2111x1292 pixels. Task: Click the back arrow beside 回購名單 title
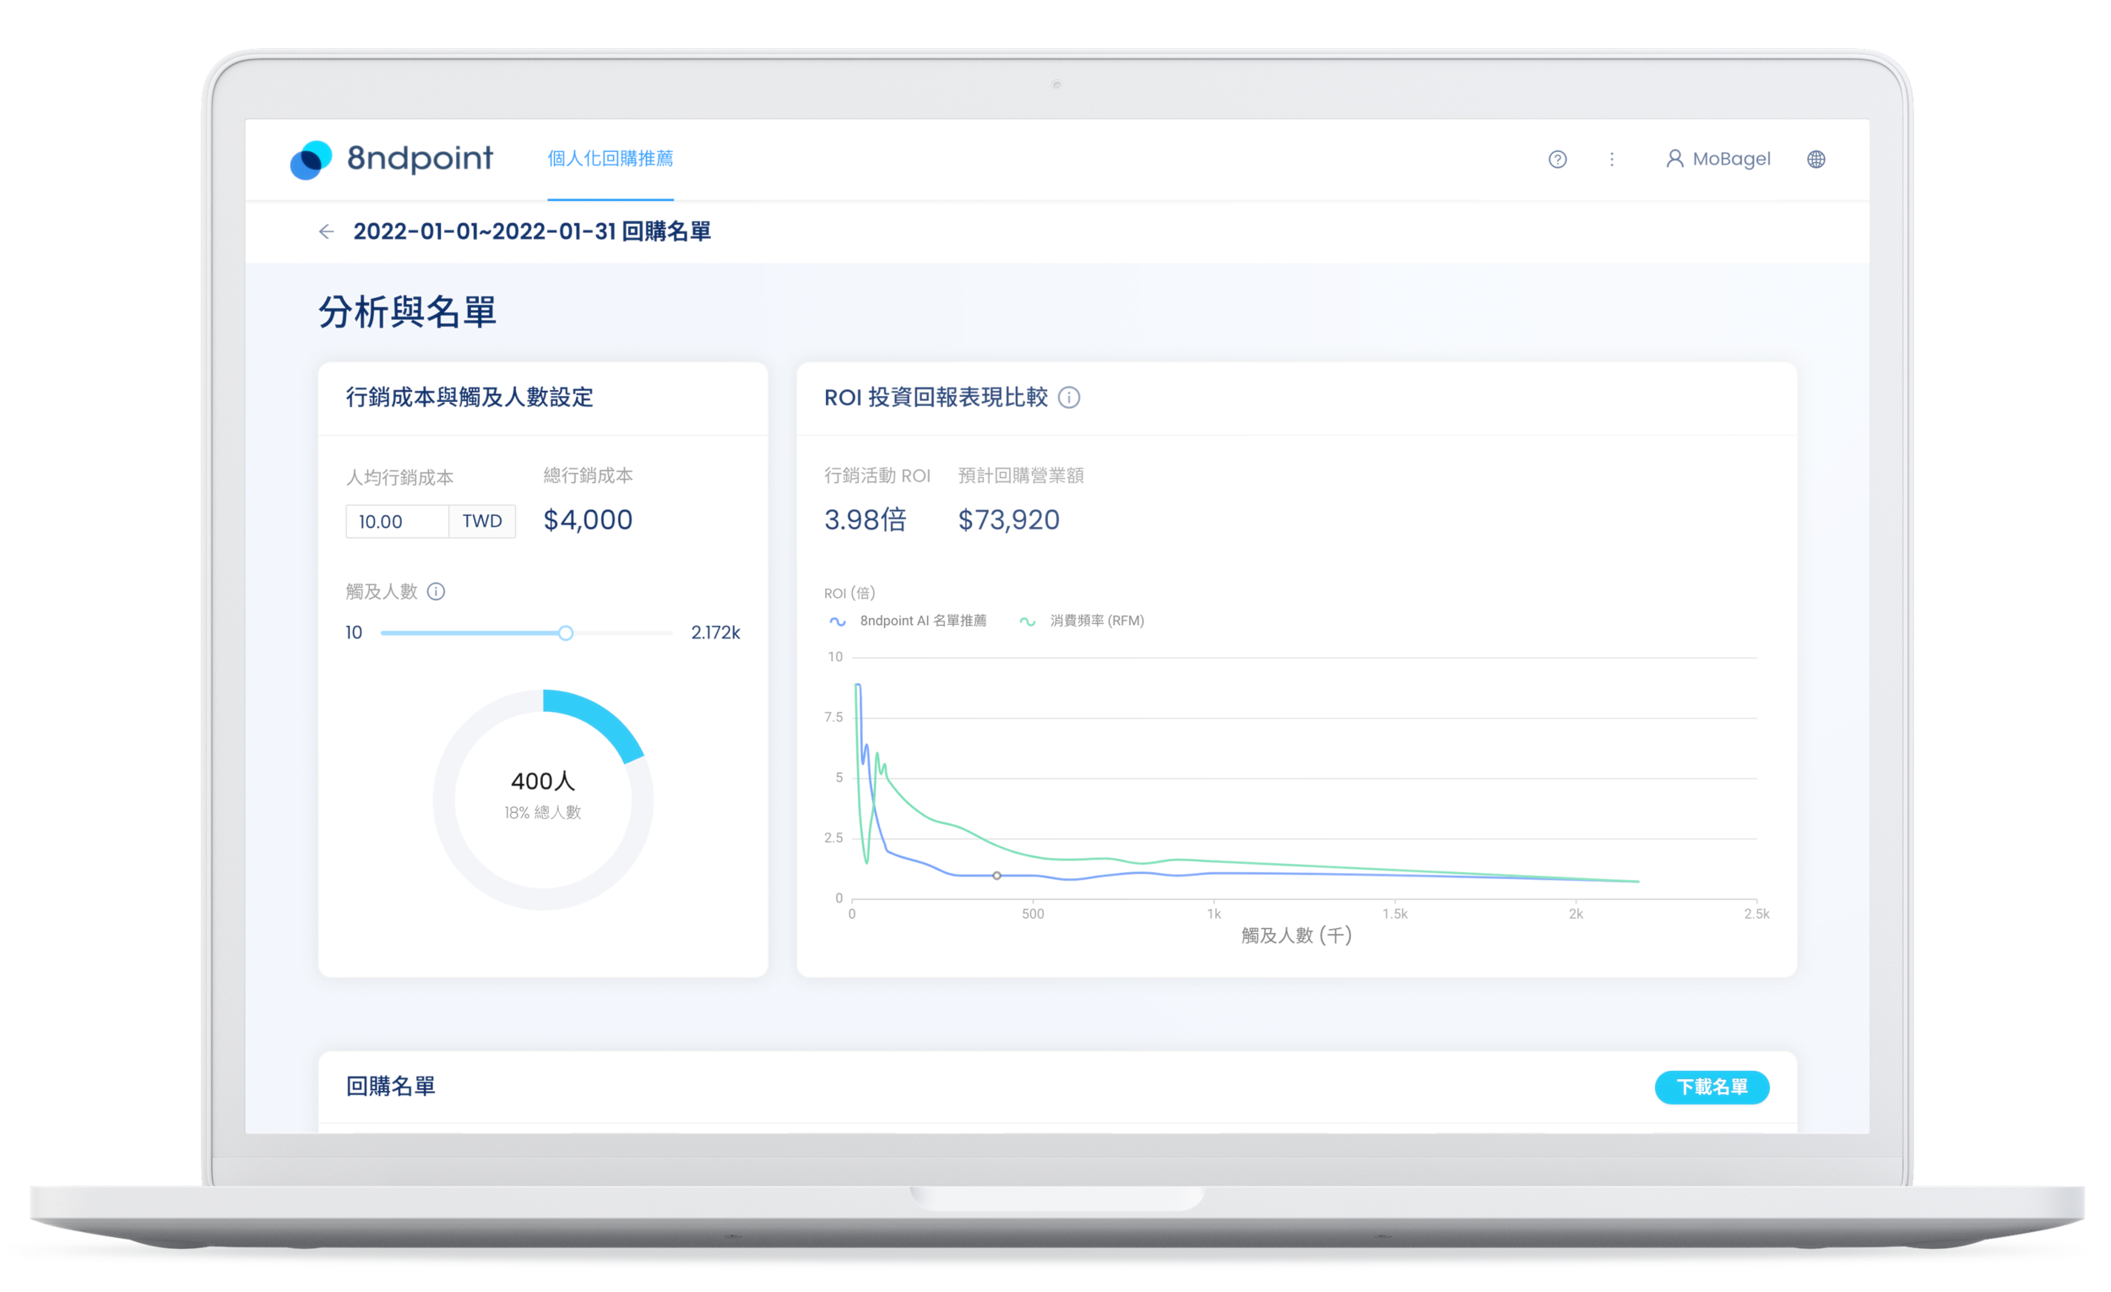[x=326, y=231]
